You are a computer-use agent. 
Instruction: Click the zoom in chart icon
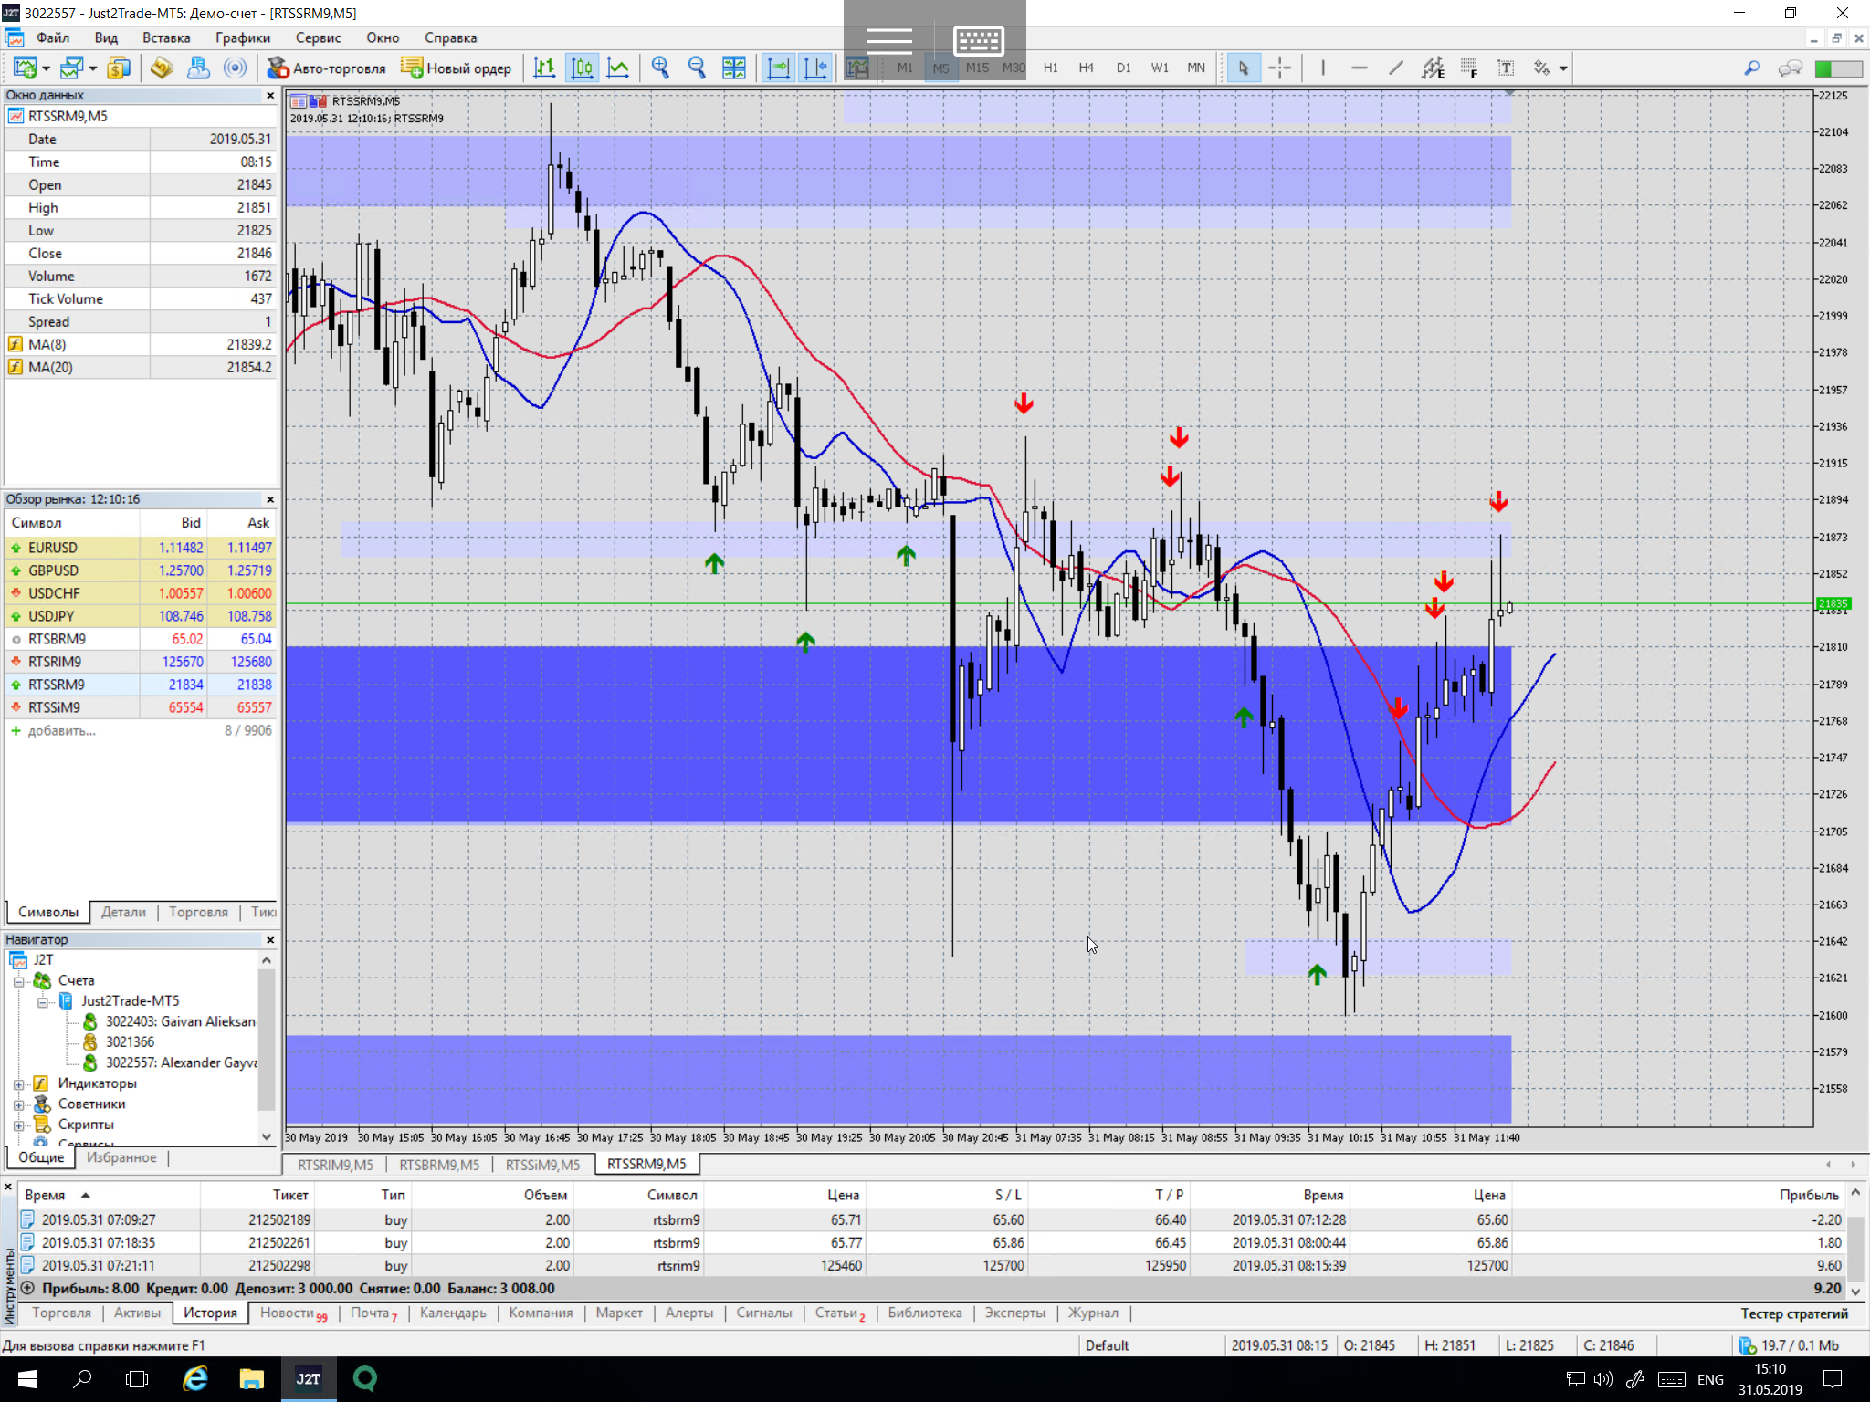coord(660,68)
